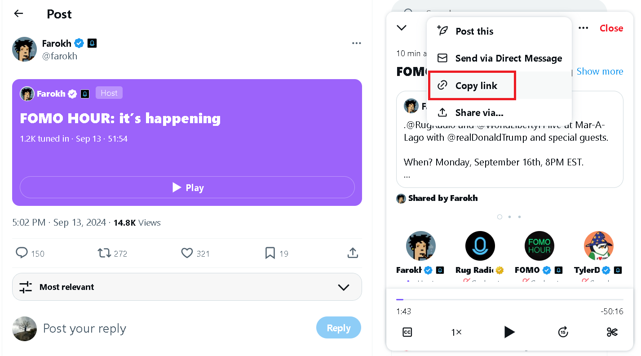
Task: Select the second pagination dot
Action: (509, 217)
